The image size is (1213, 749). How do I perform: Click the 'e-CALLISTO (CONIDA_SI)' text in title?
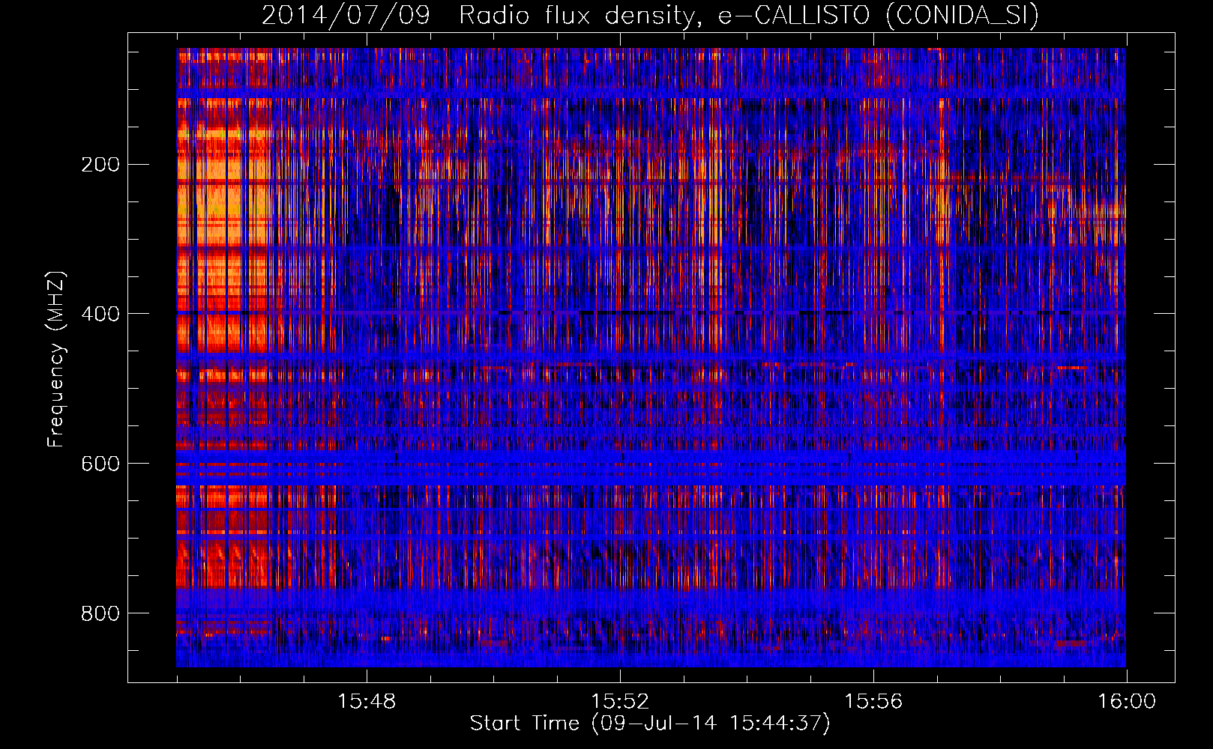pyautogui.click(x=879, y=16)
